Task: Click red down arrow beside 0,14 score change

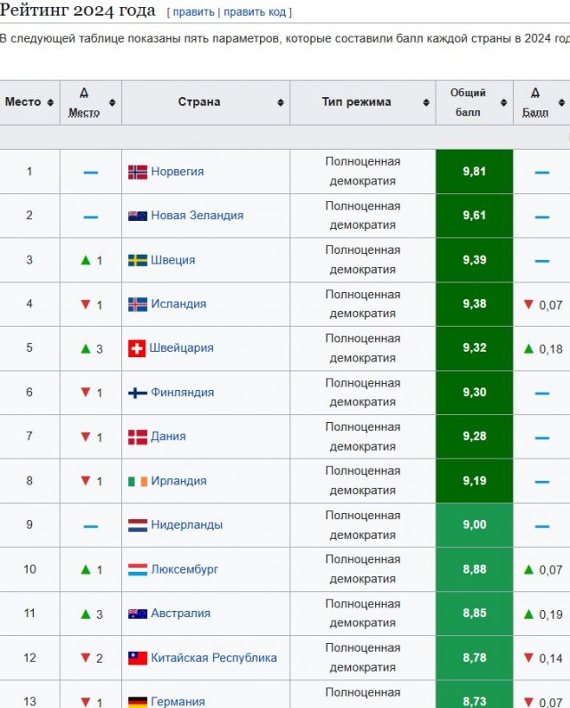Action: point(528,657)
